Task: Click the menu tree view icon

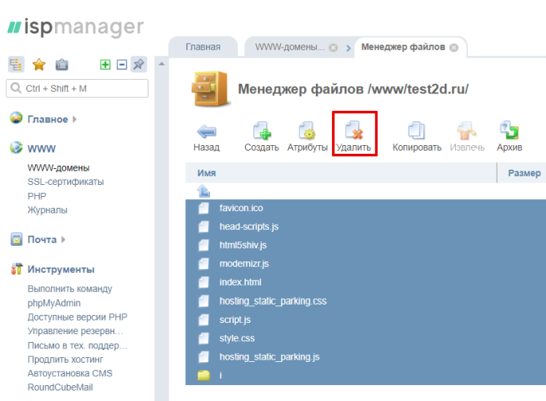Action: (16, 65)
